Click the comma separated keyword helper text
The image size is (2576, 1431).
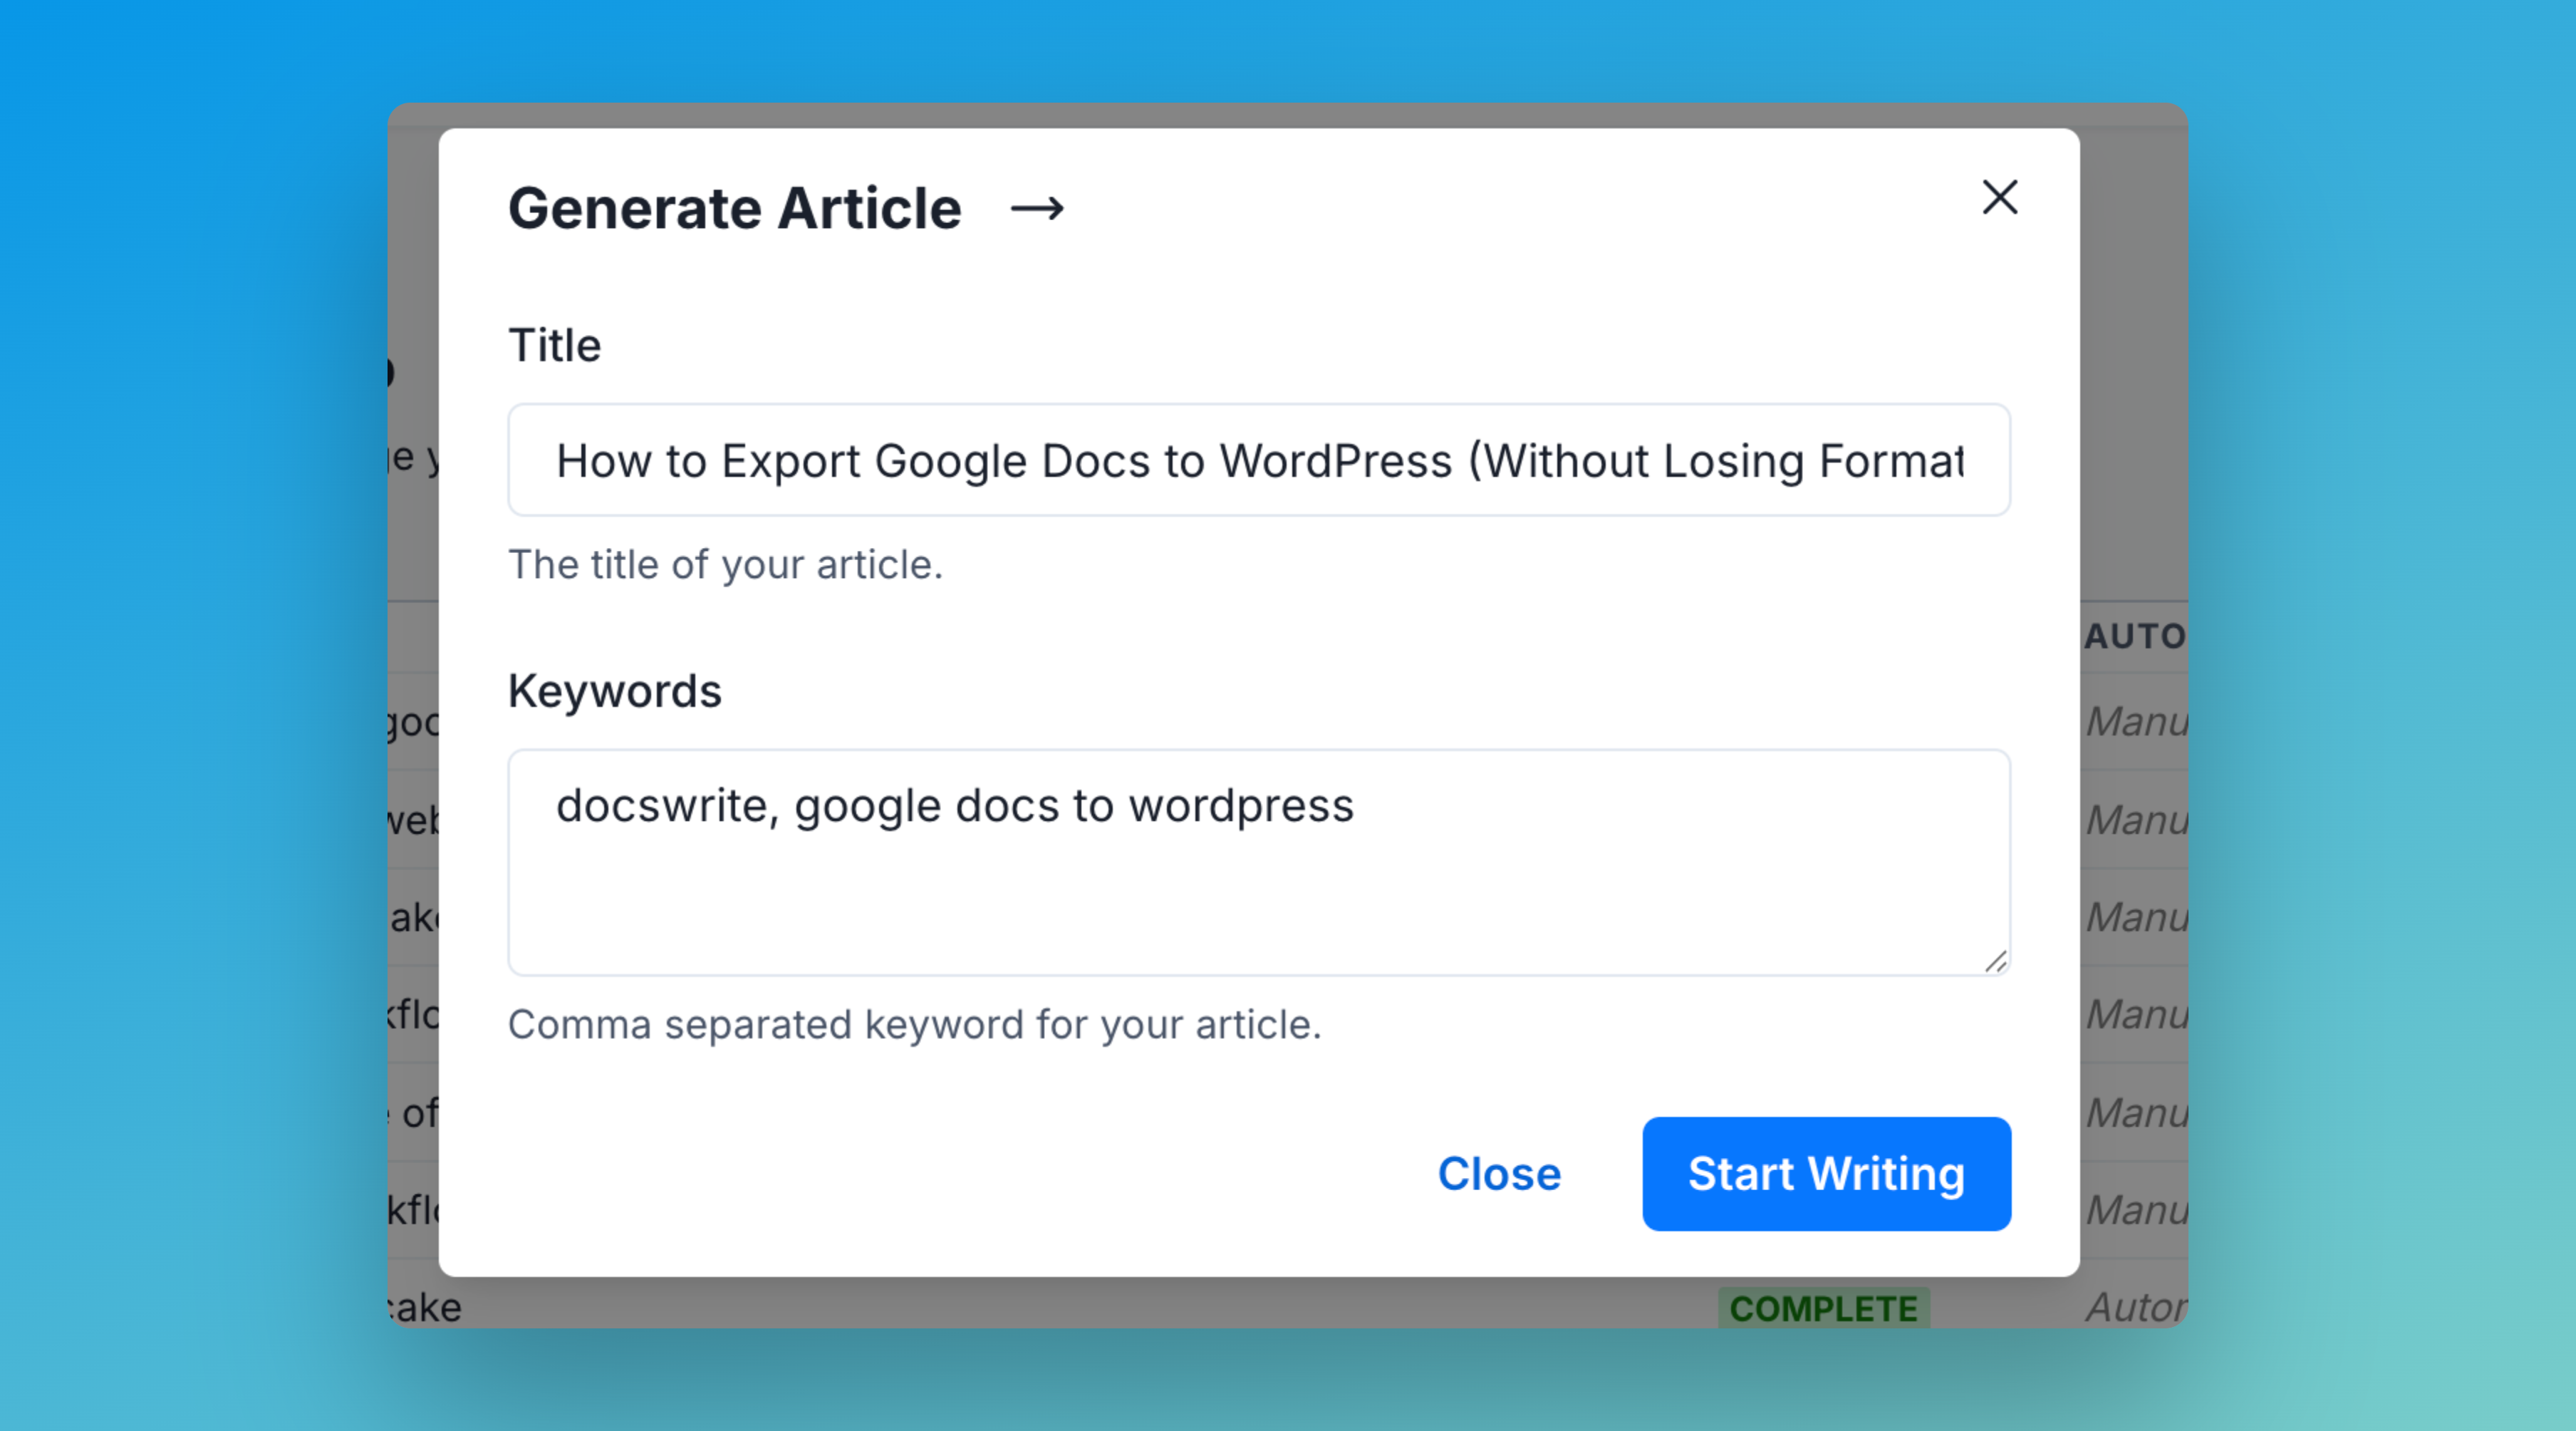(915, 1023)
